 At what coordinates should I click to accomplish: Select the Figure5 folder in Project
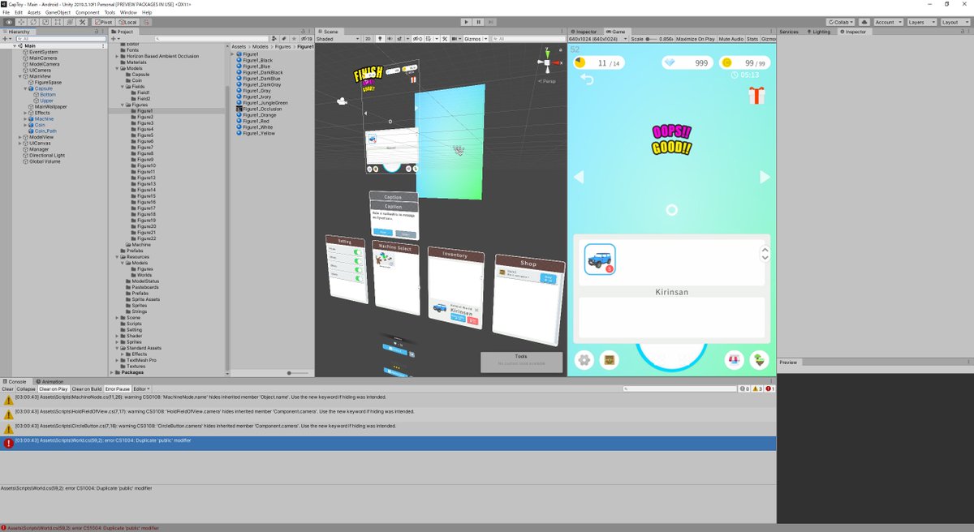pos(144,135)
